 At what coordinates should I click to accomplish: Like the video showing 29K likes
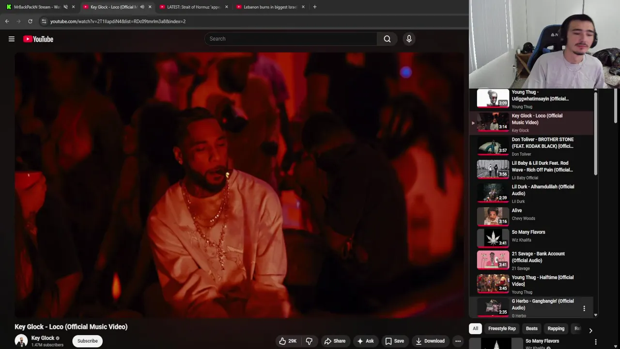point(288,341)
